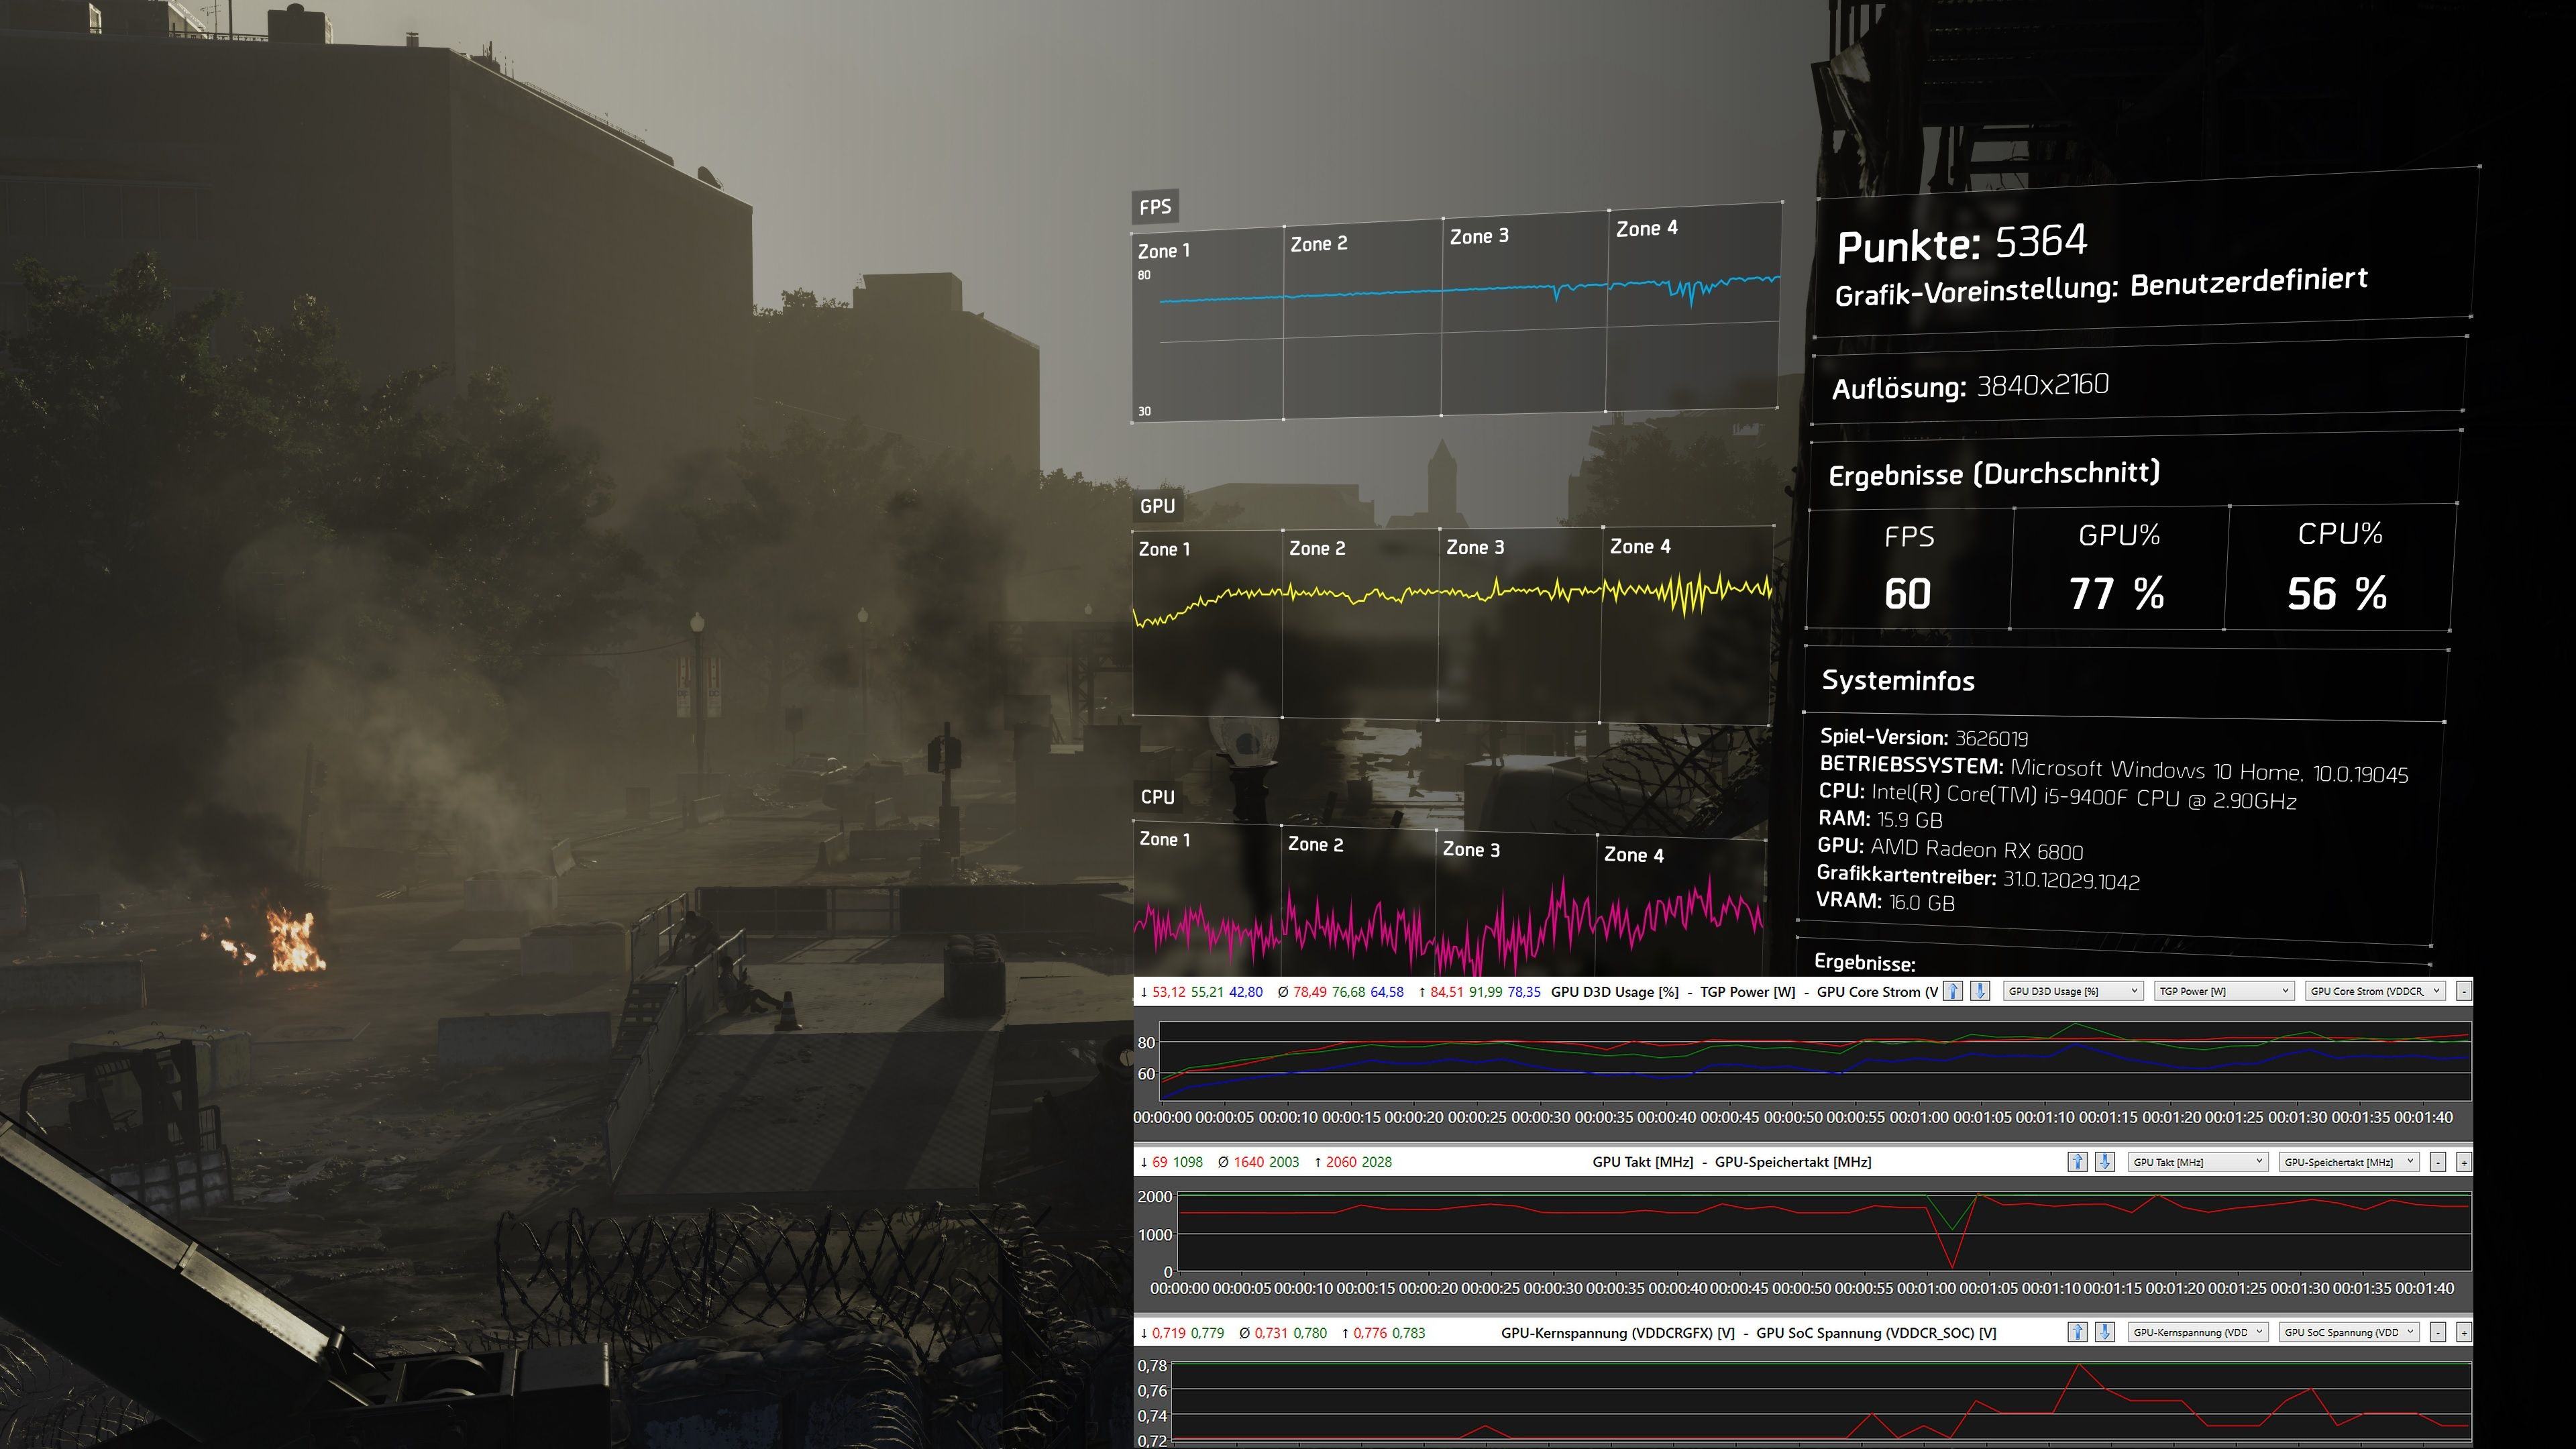Click the GPU-Kernspannung (VDDCRGFX) [V] title
The width and height of the screenshot is (2576, 1449).
[x=1617, y=1332]
